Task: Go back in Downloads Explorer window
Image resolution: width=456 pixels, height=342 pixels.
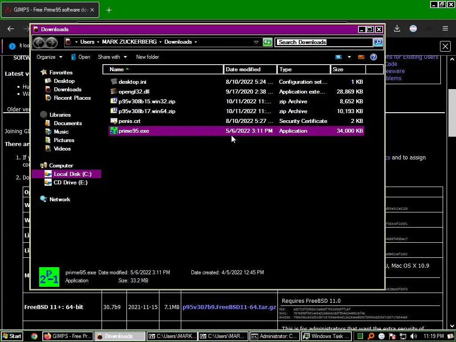Action: point(39,42)
